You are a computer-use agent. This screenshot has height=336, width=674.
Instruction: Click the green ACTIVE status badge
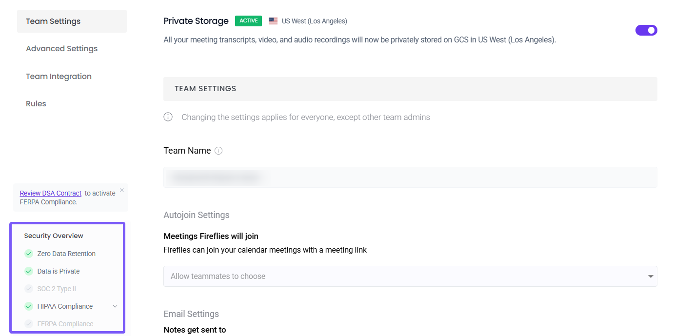coord(248,21)
